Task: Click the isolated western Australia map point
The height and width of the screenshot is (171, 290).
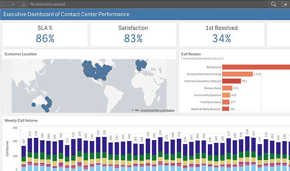Action: coord(33,105)
